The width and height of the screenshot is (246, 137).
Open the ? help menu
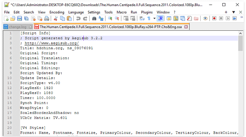(x=175, y=12)
